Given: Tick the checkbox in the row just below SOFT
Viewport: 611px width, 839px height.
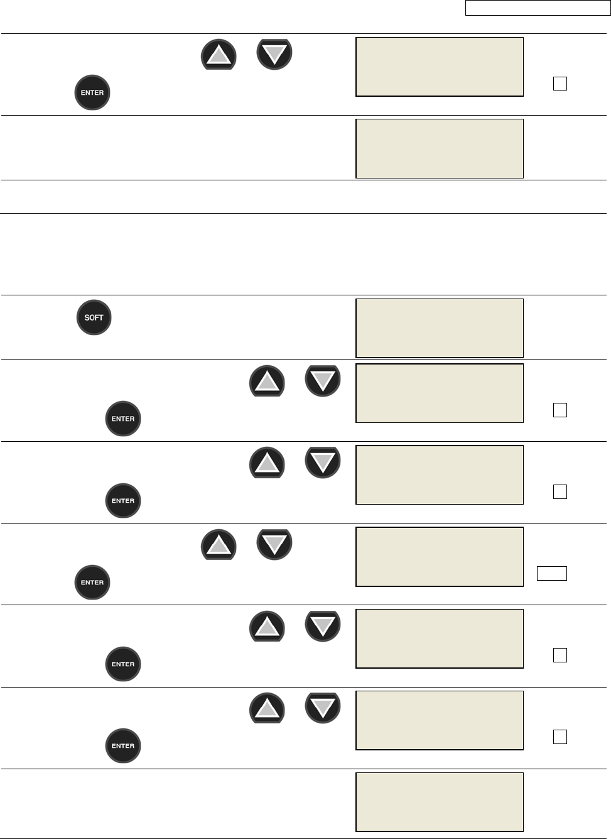Looking at the screenshot, I should [560, 410].
